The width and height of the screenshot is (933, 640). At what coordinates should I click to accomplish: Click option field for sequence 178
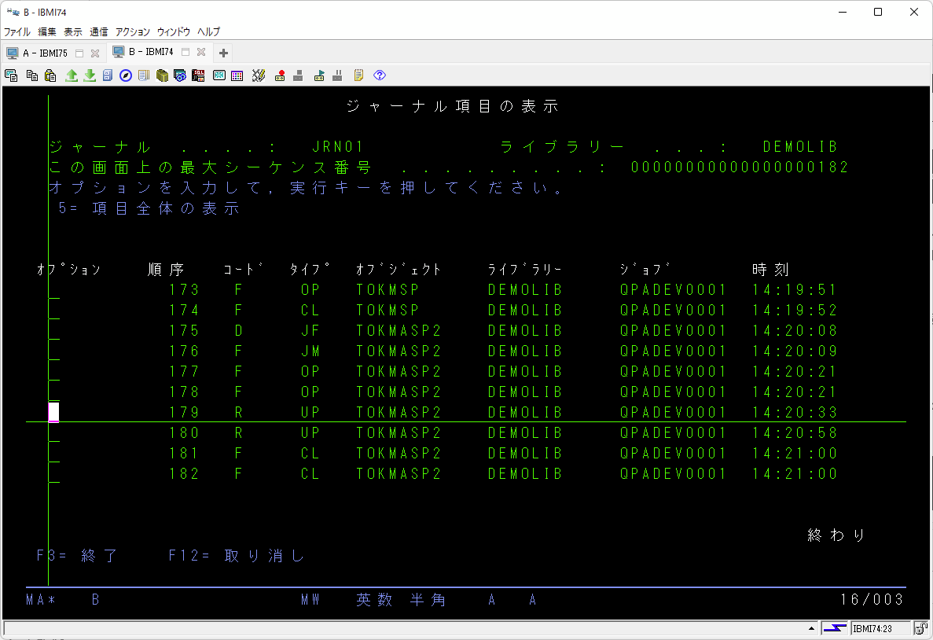pyautogui.click(x=53, y=392)
